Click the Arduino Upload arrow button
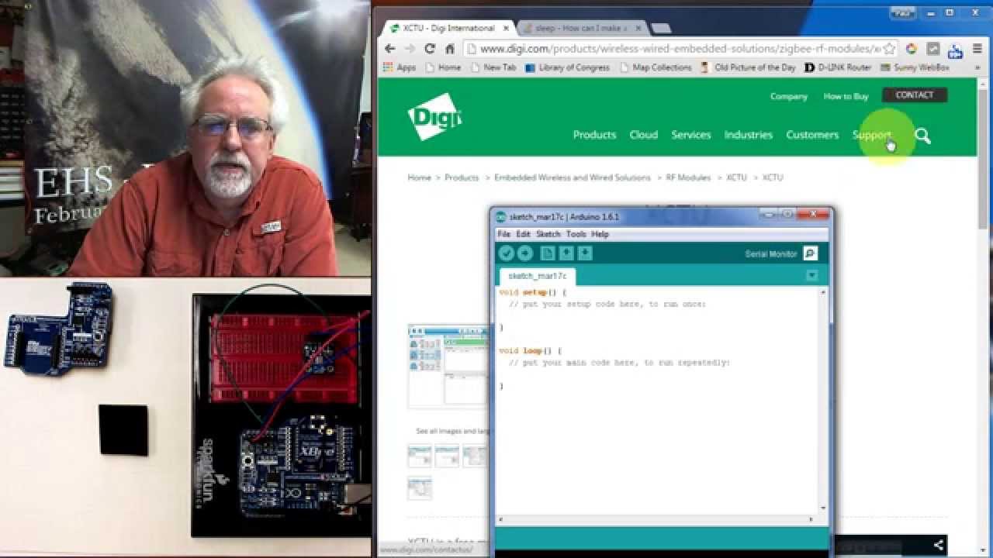The width and height of the screenshot is (993, 558). pos(525,253)
